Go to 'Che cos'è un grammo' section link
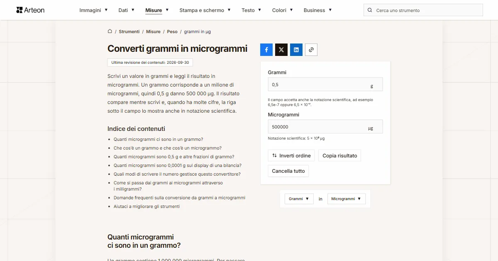The width and height of the screenshot is (498, 261). 168,148
